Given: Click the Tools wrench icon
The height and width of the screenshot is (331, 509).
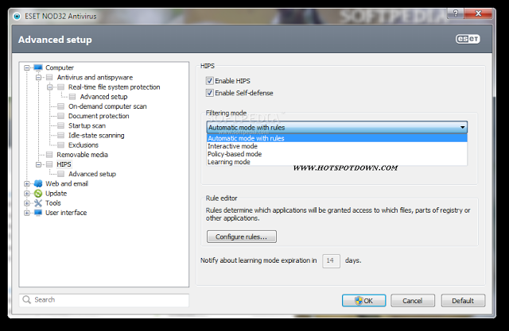Looking at the screenshot, I should tap(38, 203).
